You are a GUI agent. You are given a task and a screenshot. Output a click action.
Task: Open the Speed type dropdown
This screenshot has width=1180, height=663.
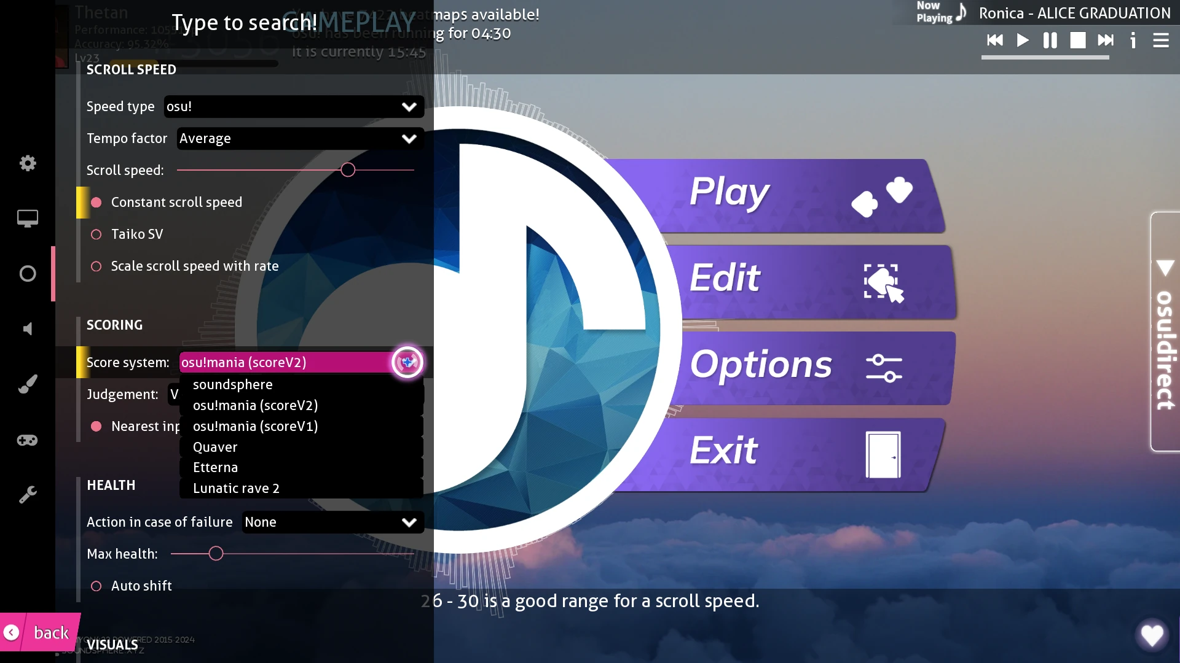pyautogui.click(x=294, y=107)
